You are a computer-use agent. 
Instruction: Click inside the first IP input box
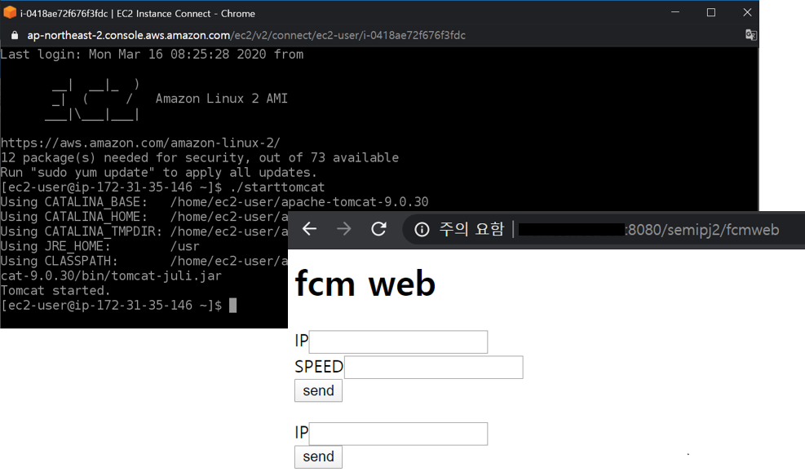pyautogui.click(x=397, y=341)
